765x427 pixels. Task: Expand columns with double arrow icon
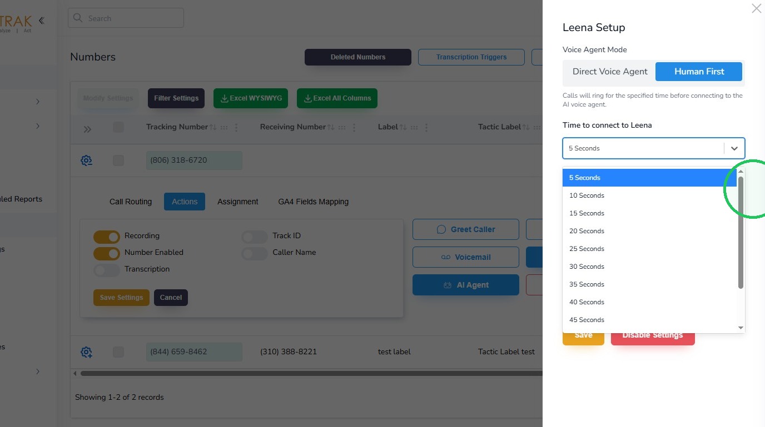coord(87,129)
